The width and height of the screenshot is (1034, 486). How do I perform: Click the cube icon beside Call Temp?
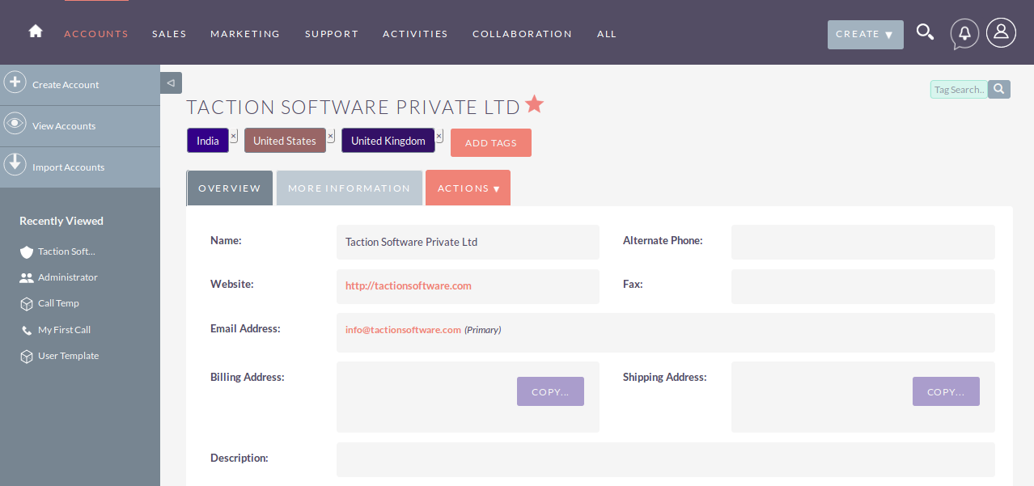27,303
